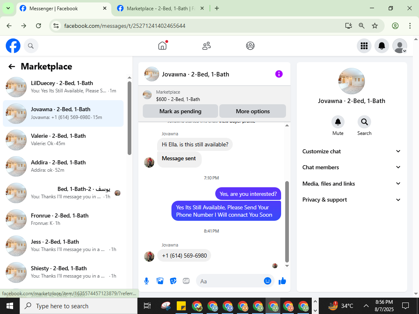This screenshot has width=419, height=314.
Task: Open the Facebook search magnifier button
Action: coord(31,46)
